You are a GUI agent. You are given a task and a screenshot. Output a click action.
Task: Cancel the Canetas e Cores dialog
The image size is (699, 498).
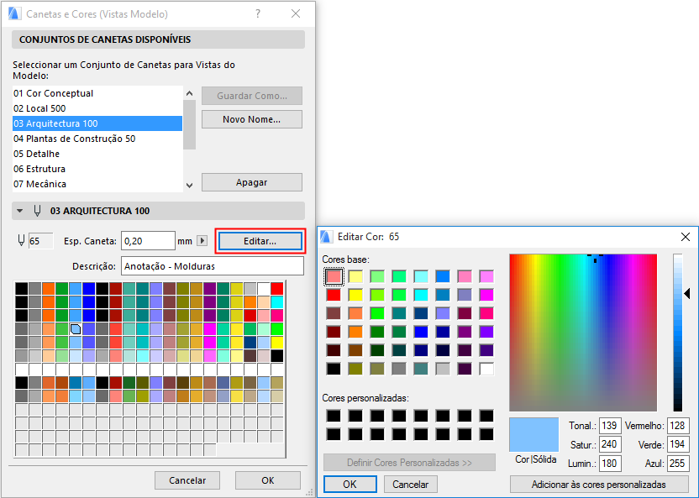187,480
